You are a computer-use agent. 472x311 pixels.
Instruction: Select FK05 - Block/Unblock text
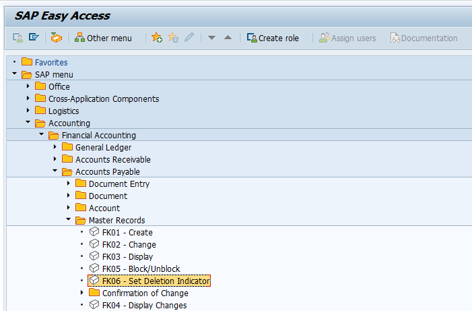pyautogui.click(x=141, y=268)
